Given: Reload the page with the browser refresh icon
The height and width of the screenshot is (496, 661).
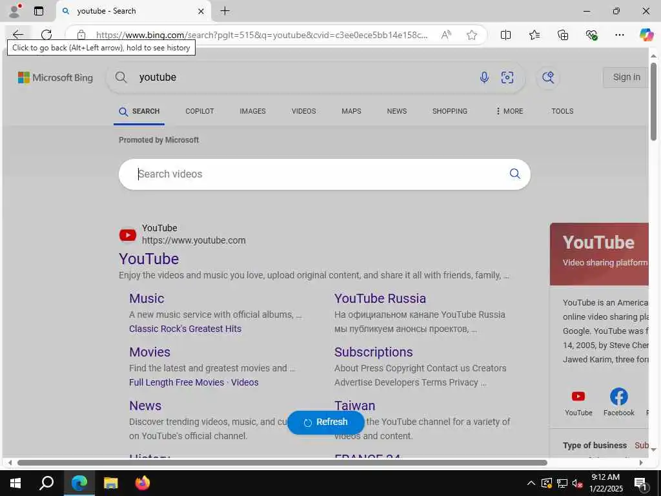Looking at the screenshot, I should pos(46,35).
